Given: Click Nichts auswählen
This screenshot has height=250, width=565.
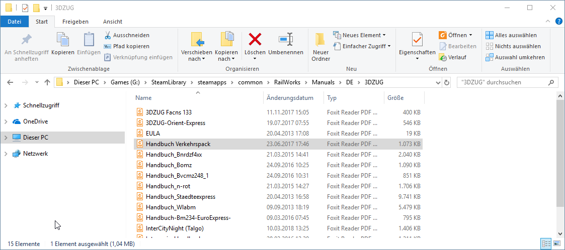Looking at the screenshot, I should pos(514,46).
